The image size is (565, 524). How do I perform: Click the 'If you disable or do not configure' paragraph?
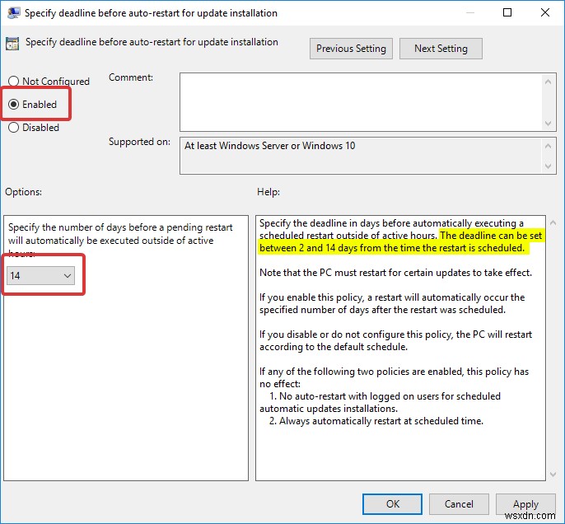[x=395, y=340]
